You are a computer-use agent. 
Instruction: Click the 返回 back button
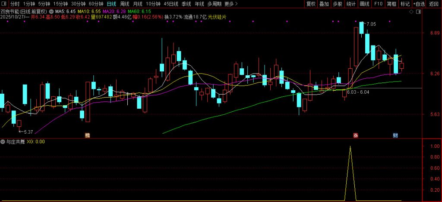pos(433,4)
